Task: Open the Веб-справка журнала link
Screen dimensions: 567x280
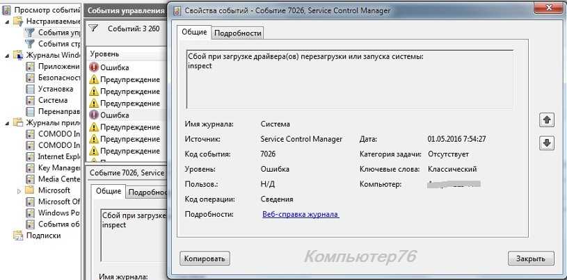Action: (300, 215)
